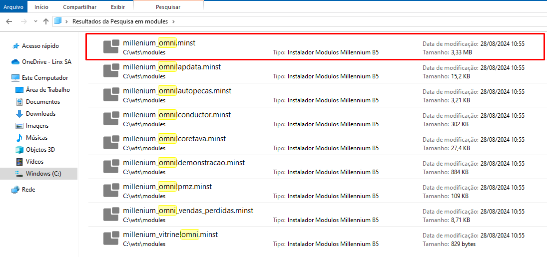Select millenium_omni!demonstracao.minst file

tap(184, 163)
